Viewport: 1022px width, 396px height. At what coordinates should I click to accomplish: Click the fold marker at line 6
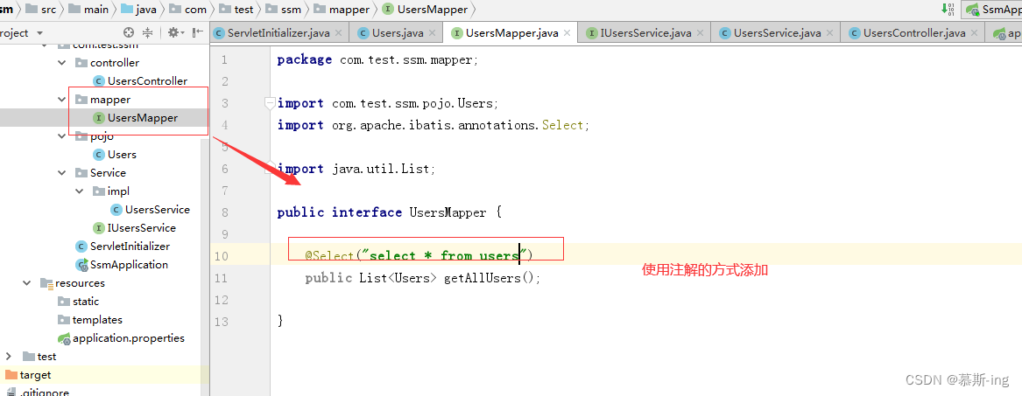(x=269, y=169)
